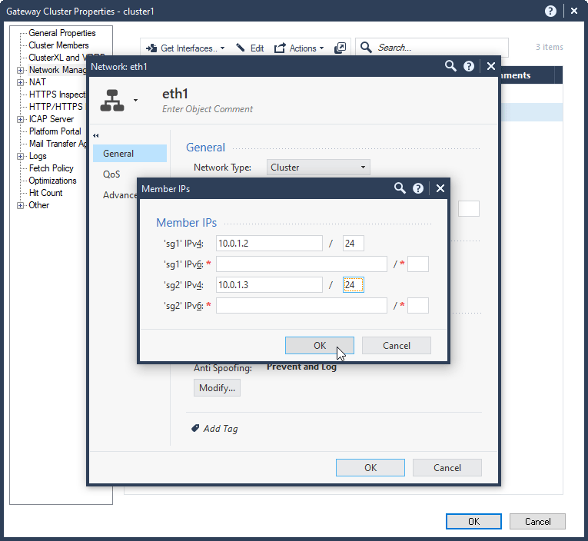The height and width of the screenshot is (541, 588).
Task: Select Platform Portal in the tree
Action: [55, 131]
